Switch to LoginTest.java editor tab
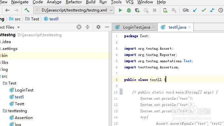The image size is (224, 126). tap(135, 27)
